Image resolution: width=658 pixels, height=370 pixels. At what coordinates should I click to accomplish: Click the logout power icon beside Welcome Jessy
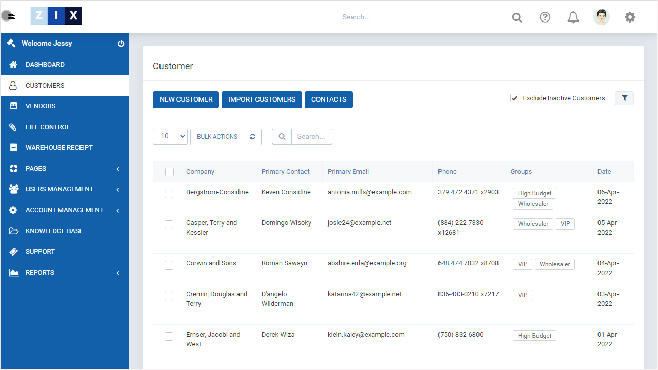click(121, 44)
